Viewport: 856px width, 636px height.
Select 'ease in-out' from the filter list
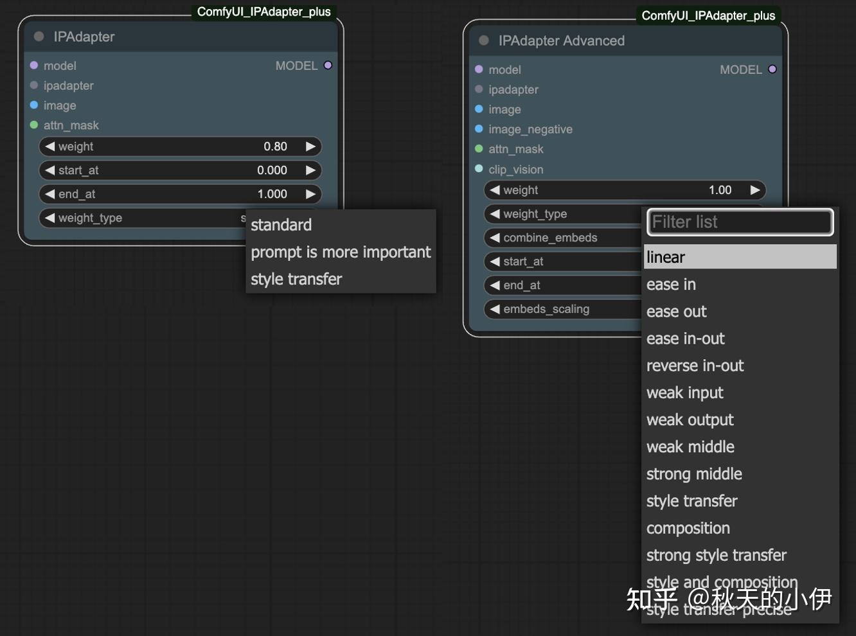685,339
